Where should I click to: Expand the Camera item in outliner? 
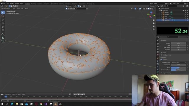[161, 12]
